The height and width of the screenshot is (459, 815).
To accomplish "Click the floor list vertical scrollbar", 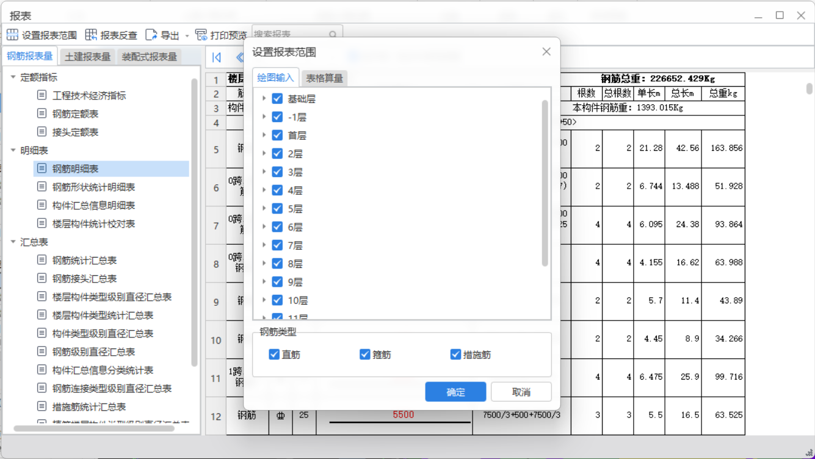I will pos(545,183).
